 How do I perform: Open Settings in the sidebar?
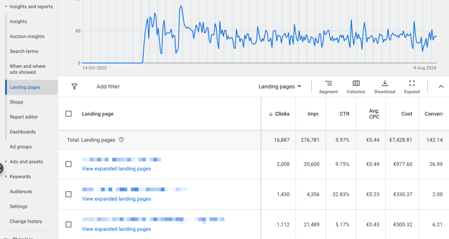(x=18, y=206)
